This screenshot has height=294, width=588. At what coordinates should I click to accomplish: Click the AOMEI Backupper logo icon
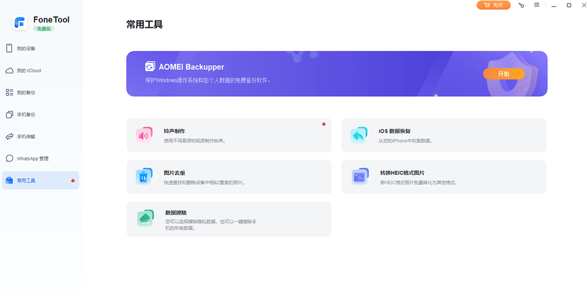[150, 67]
